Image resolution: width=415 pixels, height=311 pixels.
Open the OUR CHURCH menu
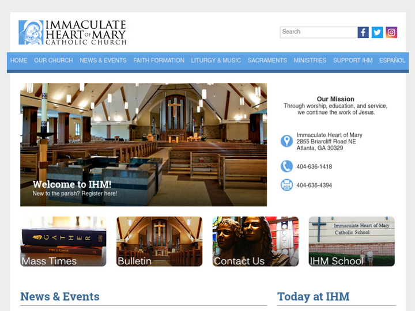click(54, 60)
